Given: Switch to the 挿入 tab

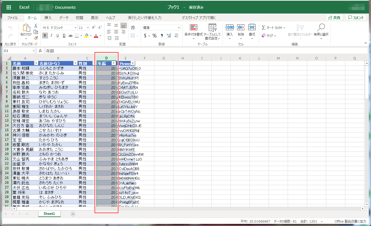Looking at the screenshot, I should tap(48, 18).
